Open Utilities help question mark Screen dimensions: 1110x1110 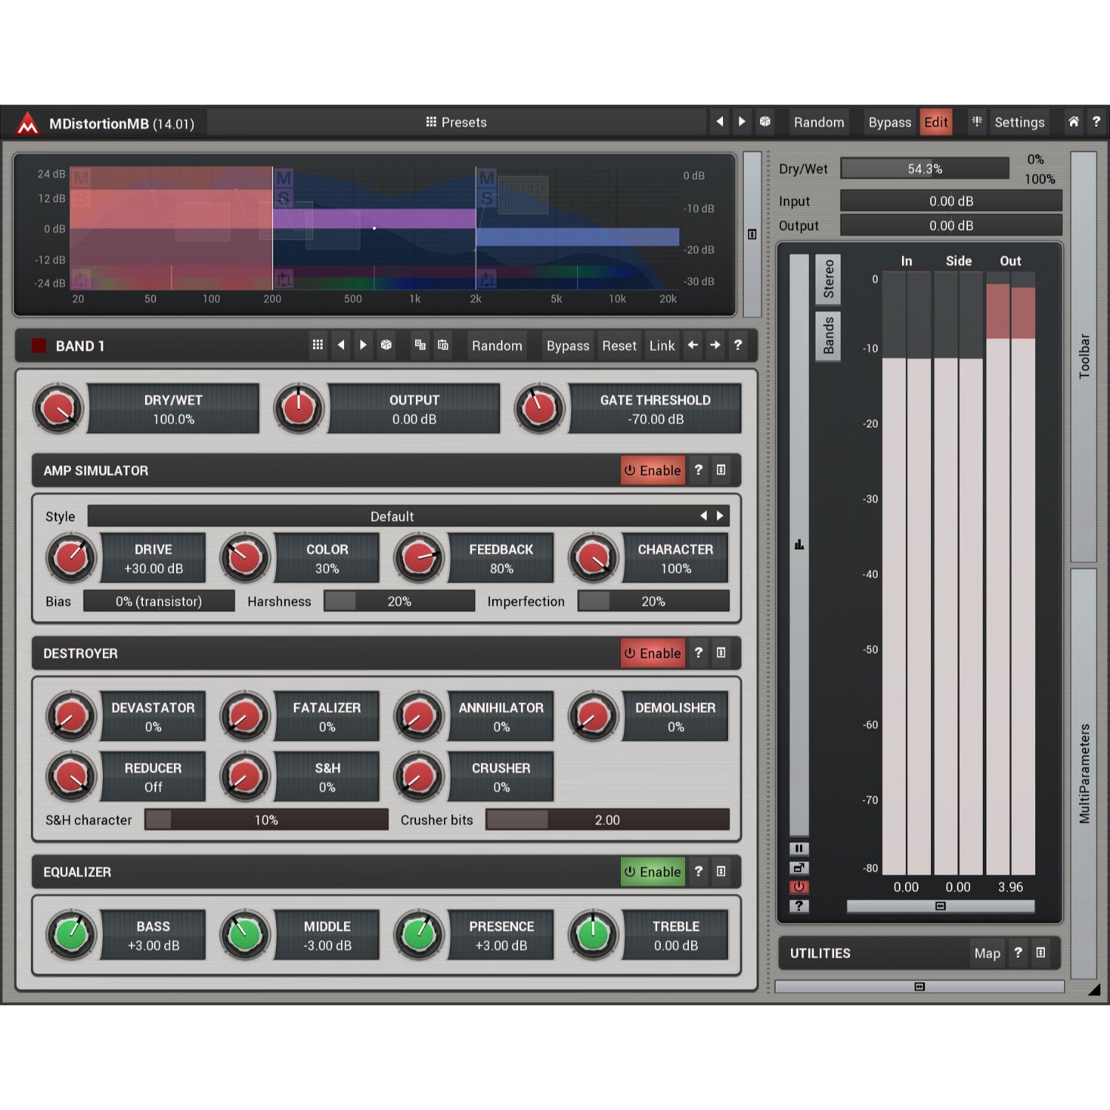pos(1017,952)
